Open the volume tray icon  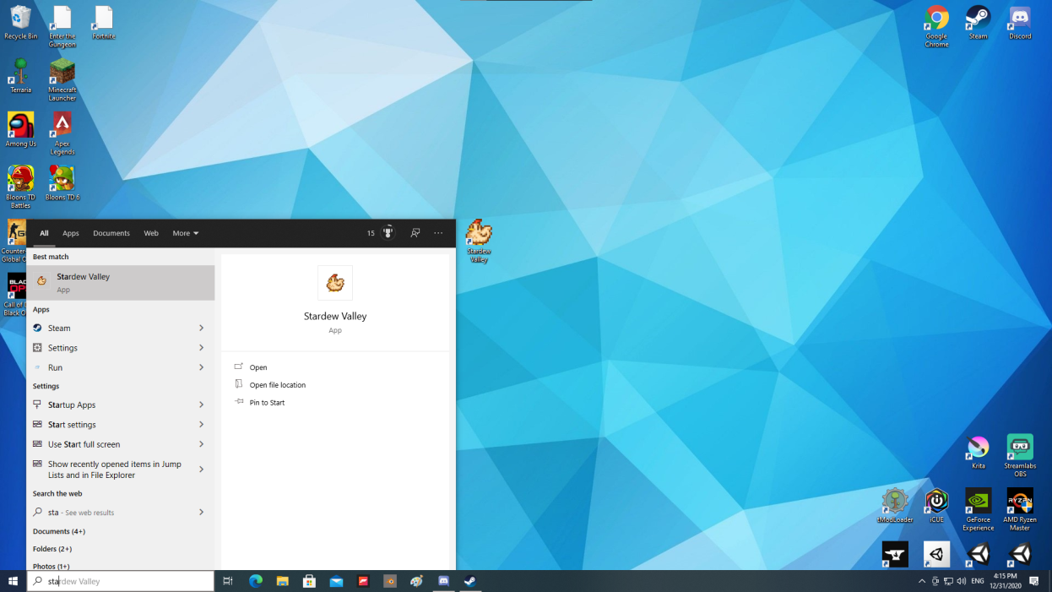pyautogui.click(x=961, y=581)
